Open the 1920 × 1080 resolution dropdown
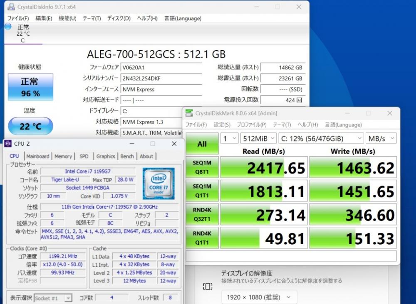The image size is (416, 304). pyautogui.click(x=259, y=297)
